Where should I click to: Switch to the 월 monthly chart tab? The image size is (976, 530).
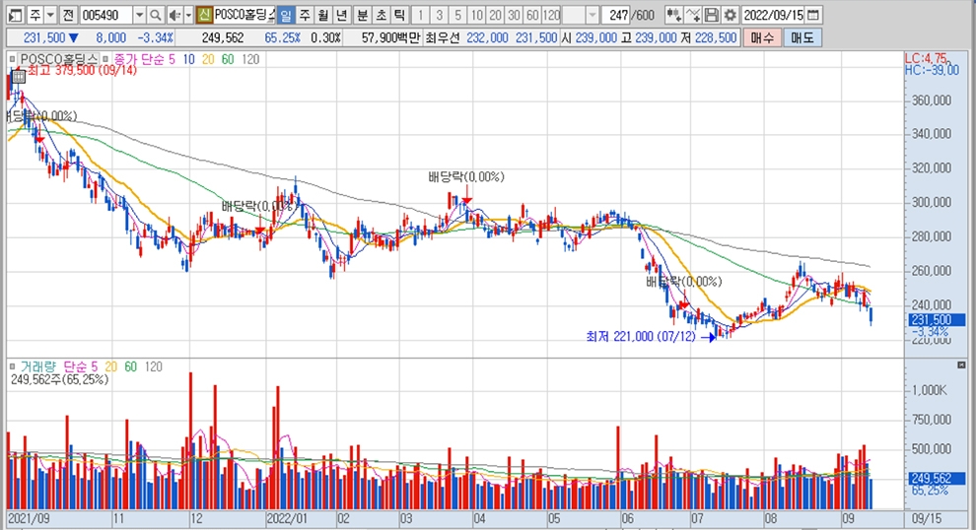[x=322, y=15]
